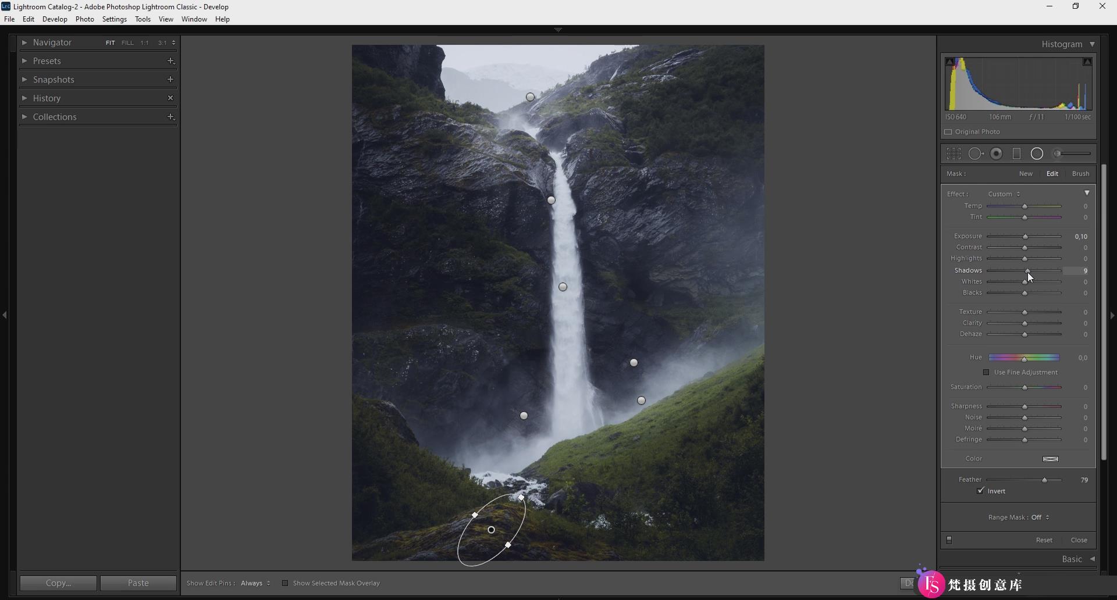Open the Develop menu
This screenshot has width=1117, height=600.
pos(55,19)
